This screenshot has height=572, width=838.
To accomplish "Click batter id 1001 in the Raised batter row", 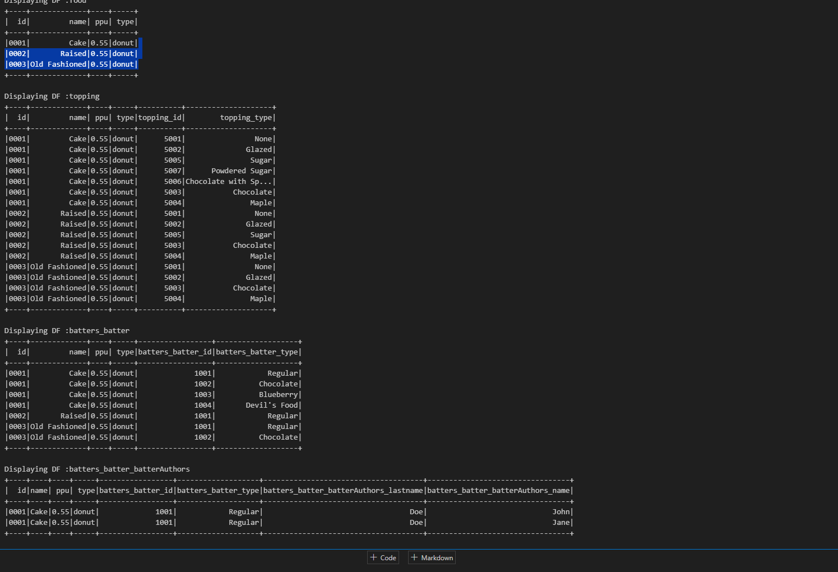I will pyautogui.click(x=203, y=416).
